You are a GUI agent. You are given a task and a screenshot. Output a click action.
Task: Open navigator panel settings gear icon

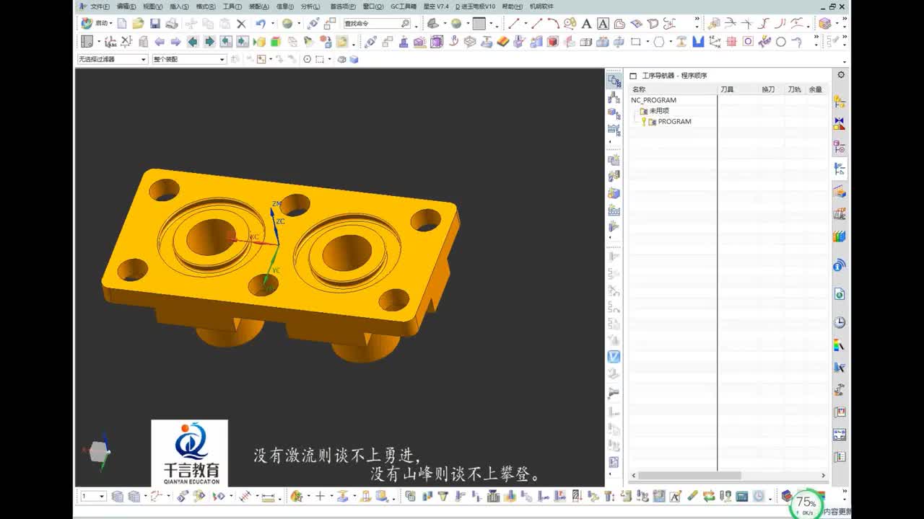[x=841, y=75]
